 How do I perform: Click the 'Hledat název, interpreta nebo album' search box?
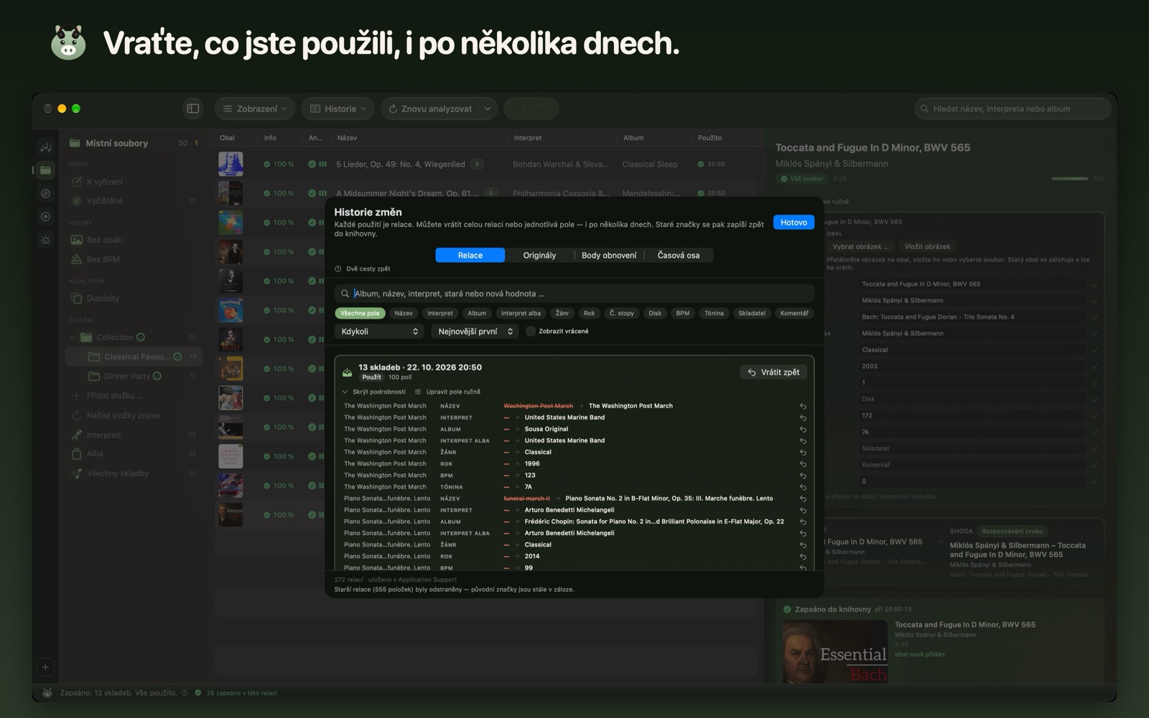coord(1013,108)
